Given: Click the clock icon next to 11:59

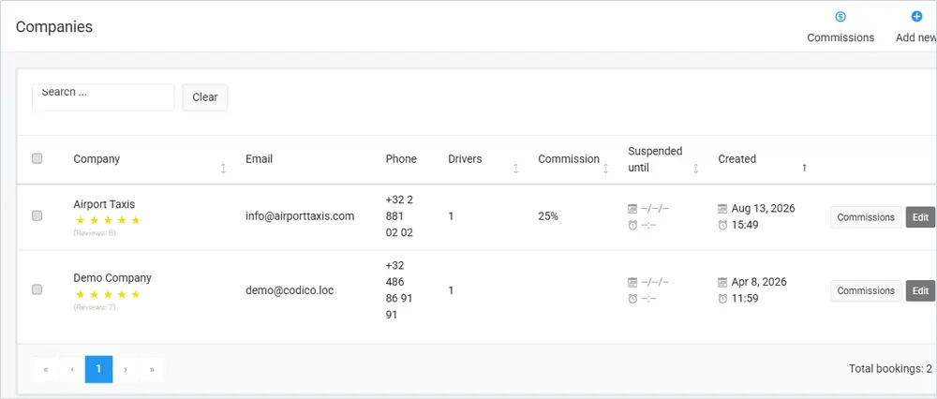Looking at the screenshot, I should point(722,299).
